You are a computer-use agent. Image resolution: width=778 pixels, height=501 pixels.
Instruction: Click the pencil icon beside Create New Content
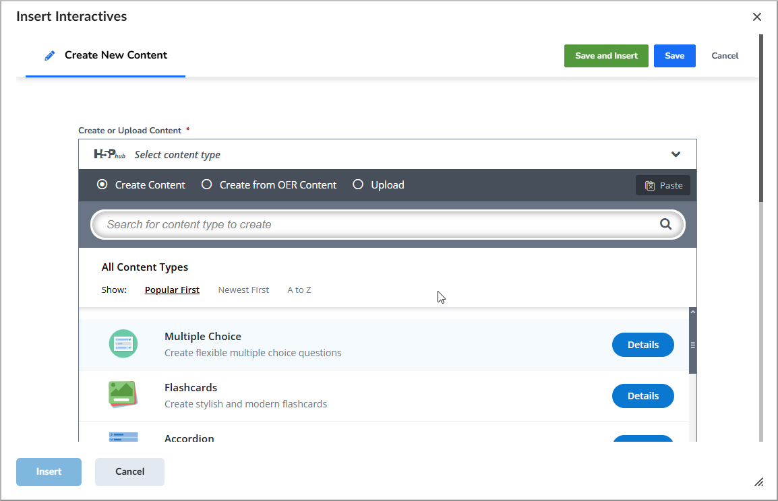[49, 56]
